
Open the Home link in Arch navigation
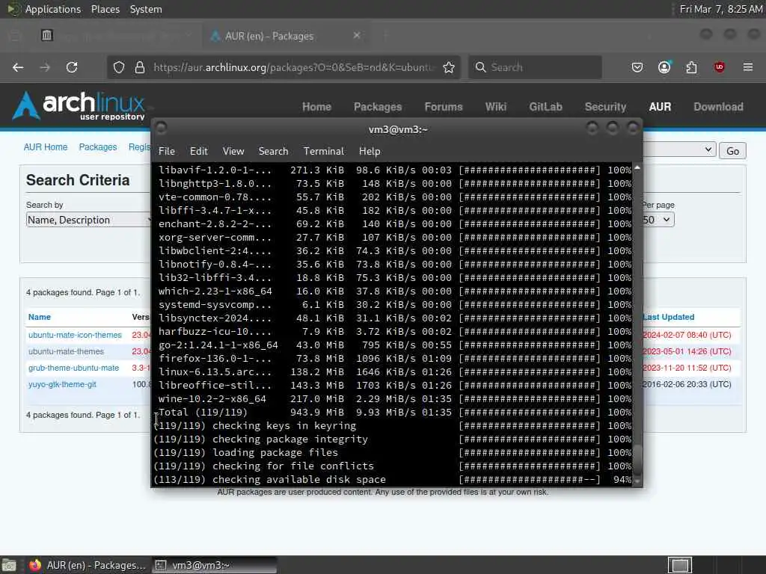316,107
